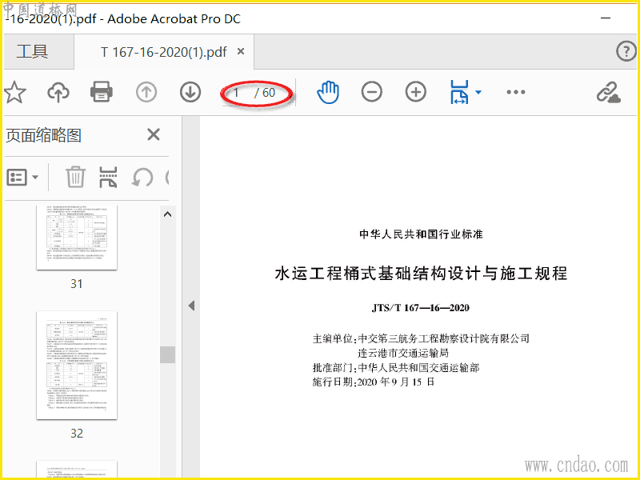Minimize the Acrobat window
The width and height of the screenshot is (640, 480).
click(x=606, y=18)
